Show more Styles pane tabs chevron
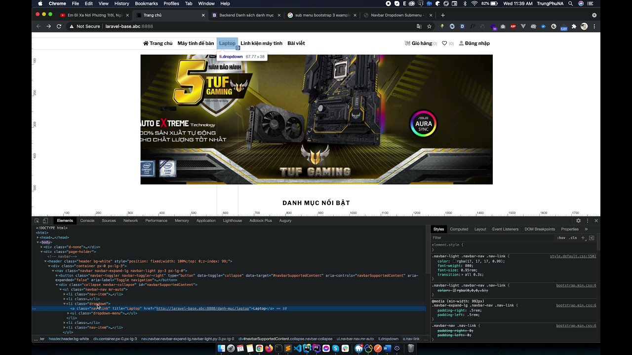The height and width of the screenshot is (355, 632). tap(586, 229)
